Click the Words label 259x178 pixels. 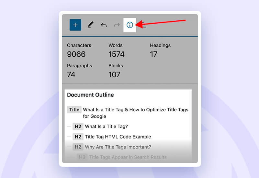click(116, 45)
